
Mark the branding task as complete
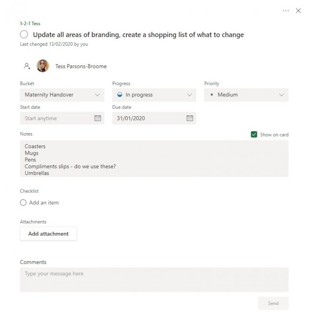click(x=24, y=35)
